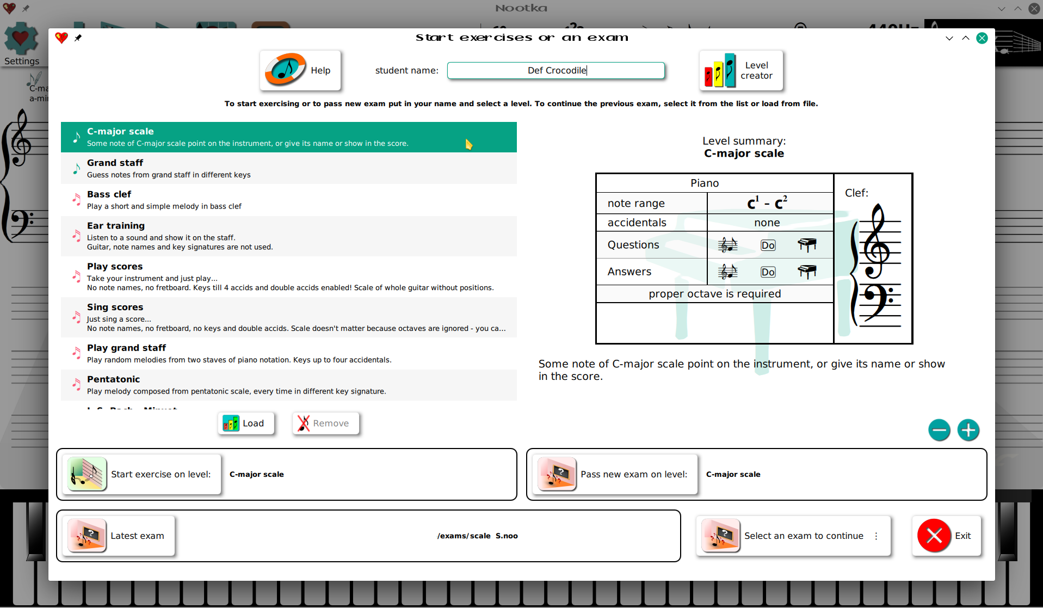1043x608 pixels.
Task: Click the dialog roll-up chevron
Action: 966,38
